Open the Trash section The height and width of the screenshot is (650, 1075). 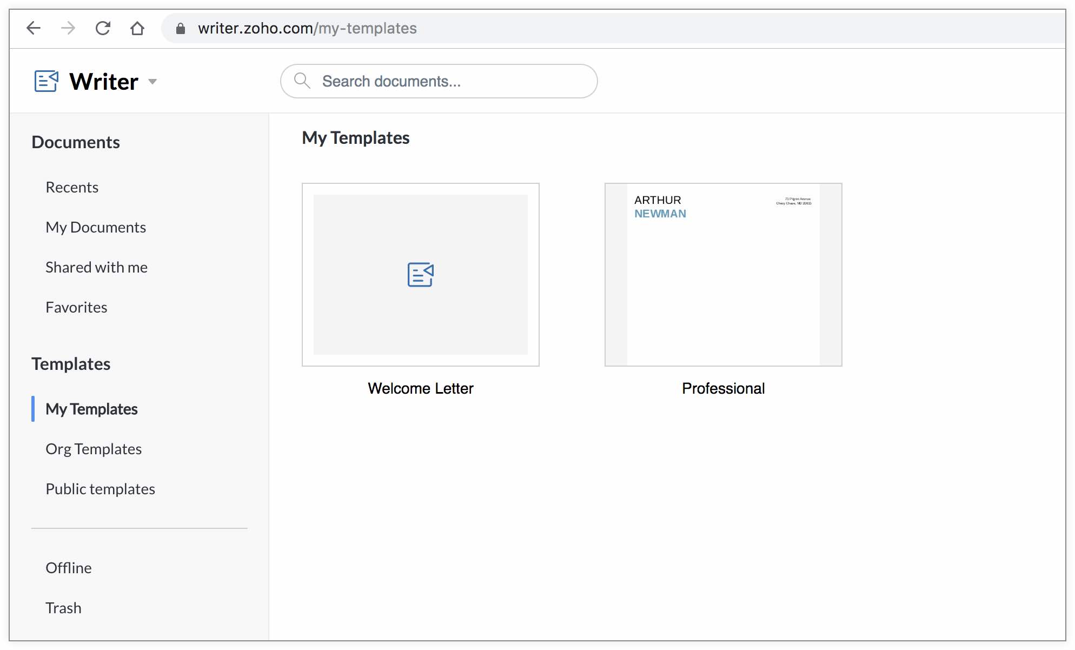[63, 608]
